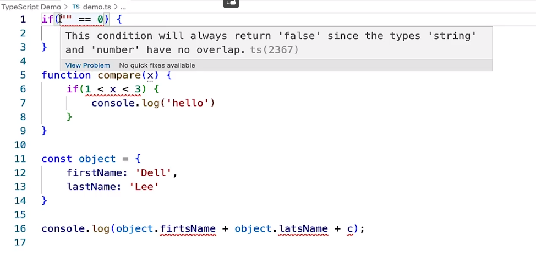The image size is (536, 274).
Task: Open the demo.ts breadcrumb item
Action: 97,7
